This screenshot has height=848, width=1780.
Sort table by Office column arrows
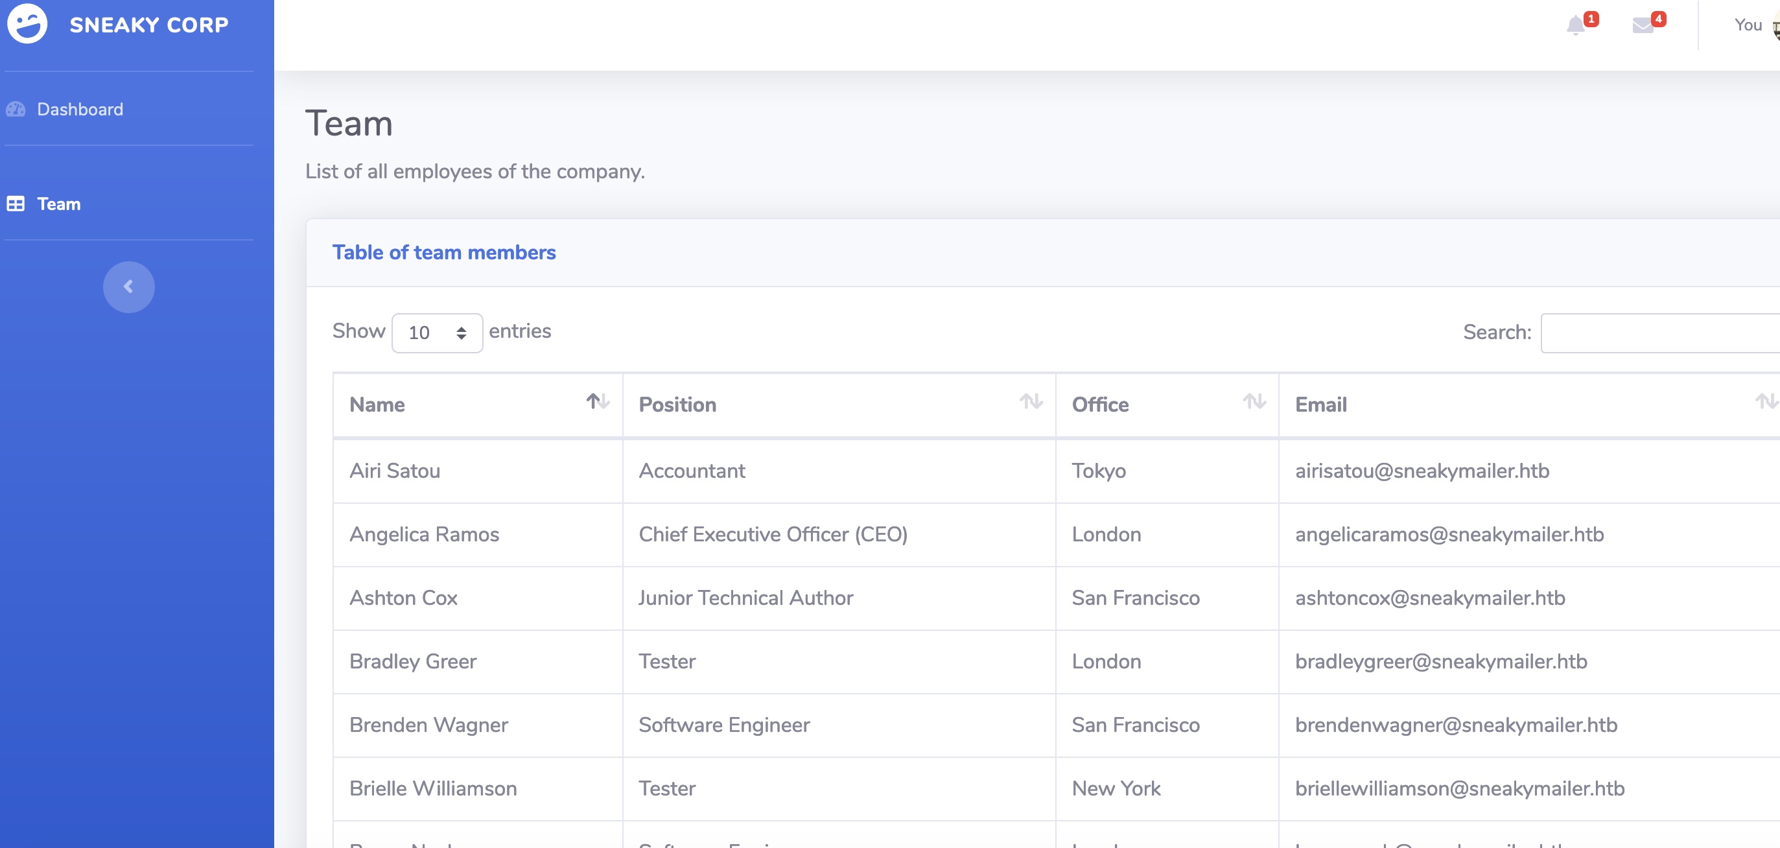tap(1254, 401)
